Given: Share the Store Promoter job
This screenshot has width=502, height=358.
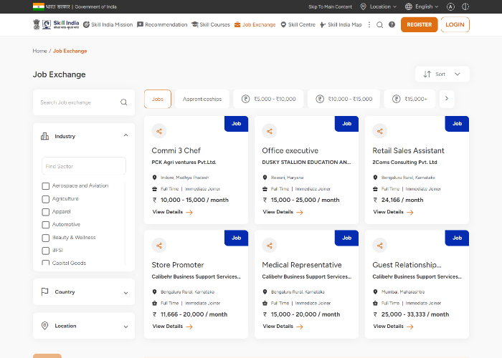Looking at the screenshot, I should [159, 246].
